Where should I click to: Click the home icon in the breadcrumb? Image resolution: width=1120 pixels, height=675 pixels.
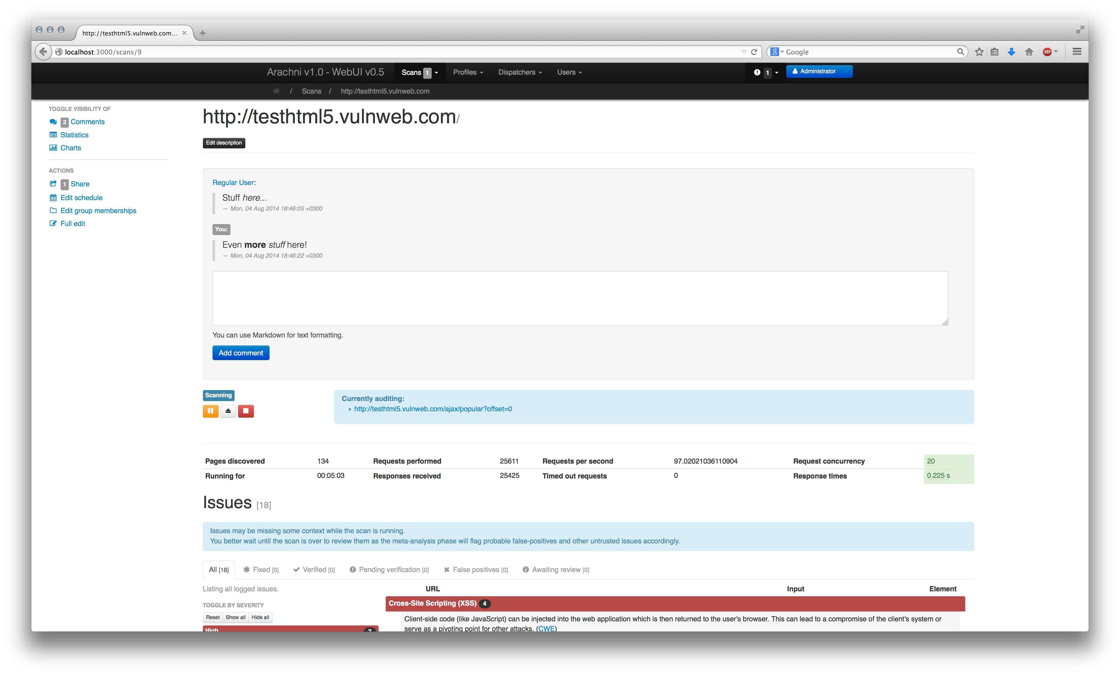[276, 91]
